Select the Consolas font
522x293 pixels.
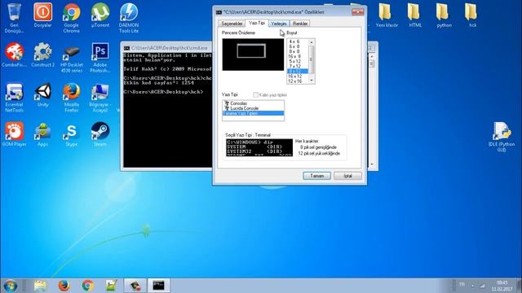click(x=253, y=103)
